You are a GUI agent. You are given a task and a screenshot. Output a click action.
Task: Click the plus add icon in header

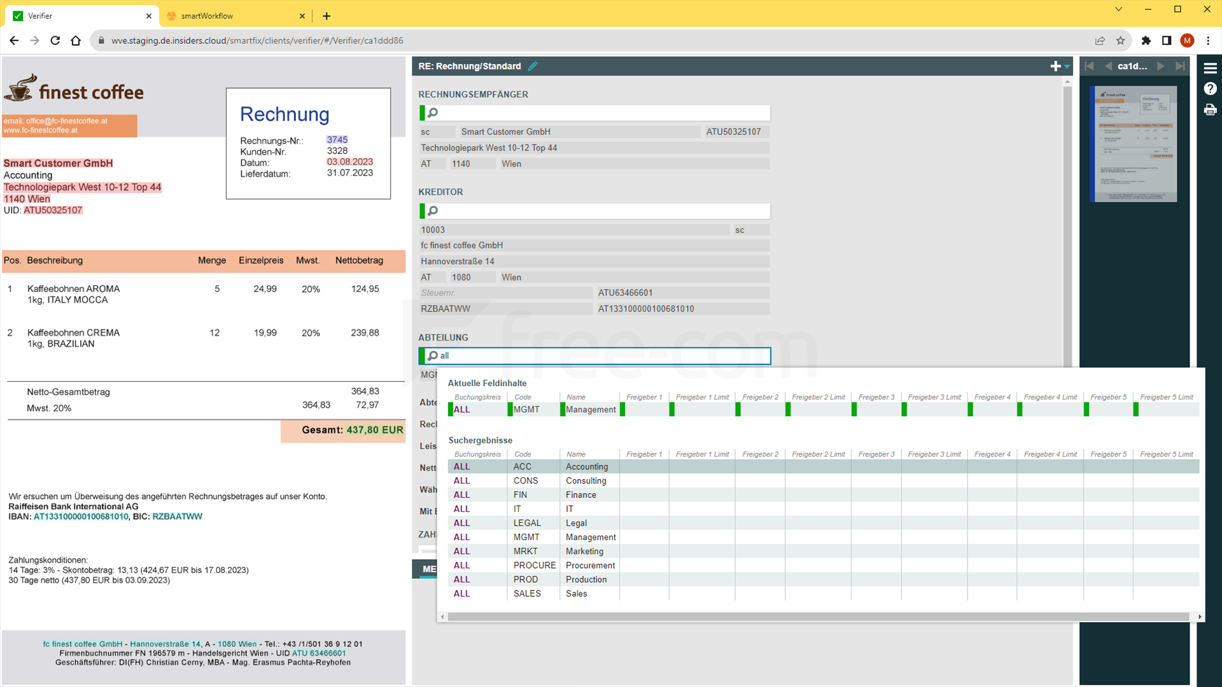coord(1055,66)
